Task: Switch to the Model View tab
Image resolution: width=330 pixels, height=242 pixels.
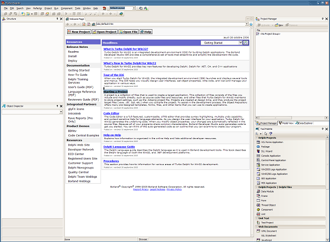Action: pos(287,123)
